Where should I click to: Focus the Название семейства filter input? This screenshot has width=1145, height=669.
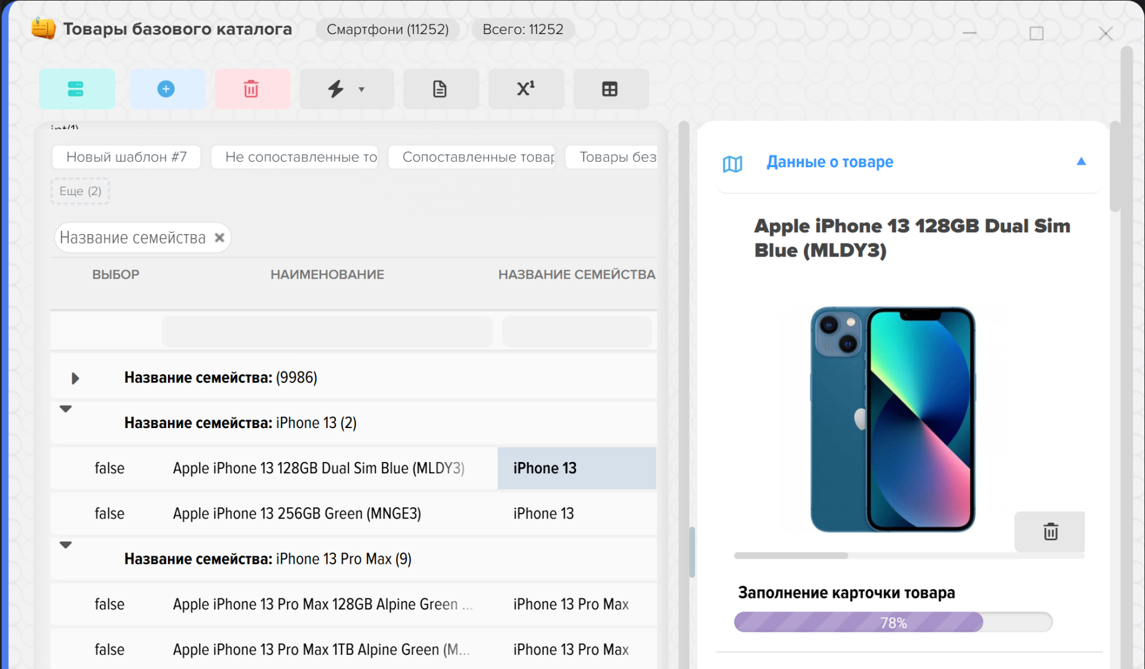577,331
